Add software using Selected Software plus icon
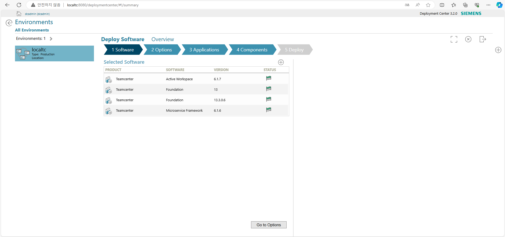 point(281,62)
